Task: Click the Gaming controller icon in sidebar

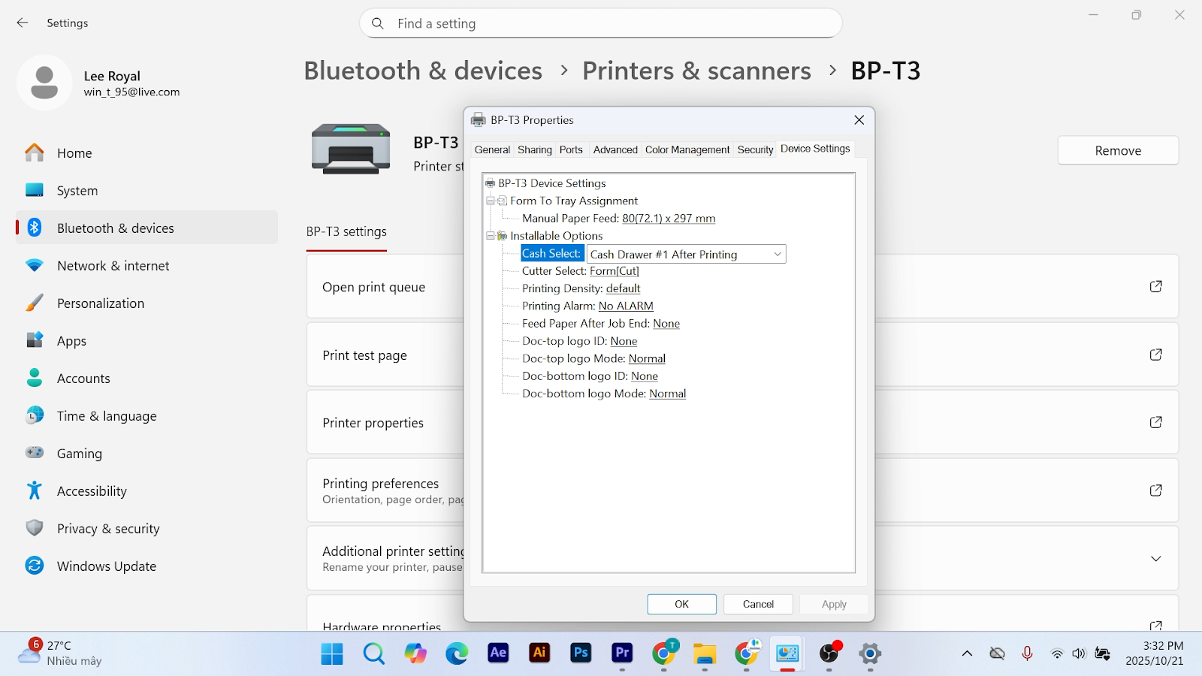Action: pos(35,453)
